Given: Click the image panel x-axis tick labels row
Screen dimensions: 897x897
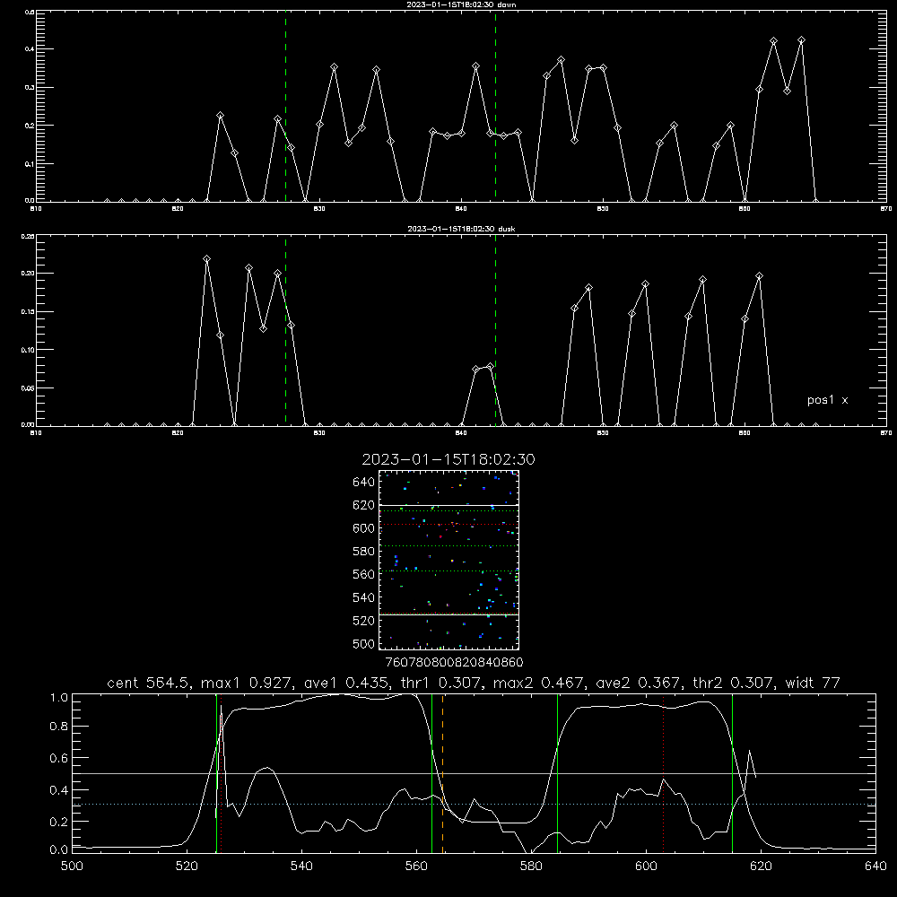Looking at the screenshot, I should click(454, 662).
